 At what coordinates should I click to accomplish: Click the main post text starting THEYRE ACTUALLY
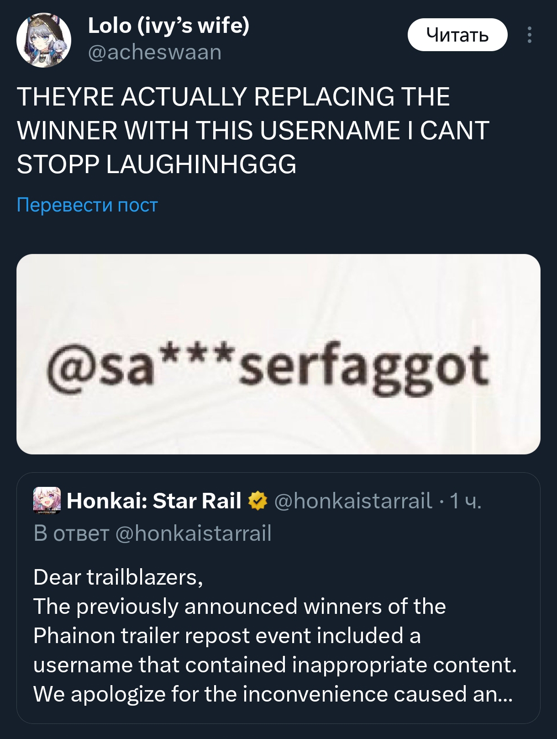233,97
